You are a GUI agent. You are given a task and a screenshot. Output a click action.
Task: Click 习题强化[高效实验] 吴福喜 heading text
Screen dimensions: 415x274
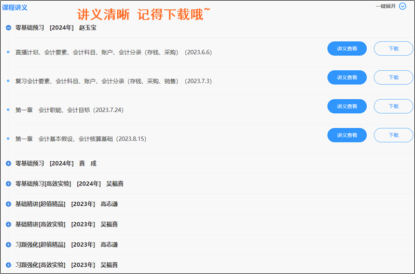66,265
